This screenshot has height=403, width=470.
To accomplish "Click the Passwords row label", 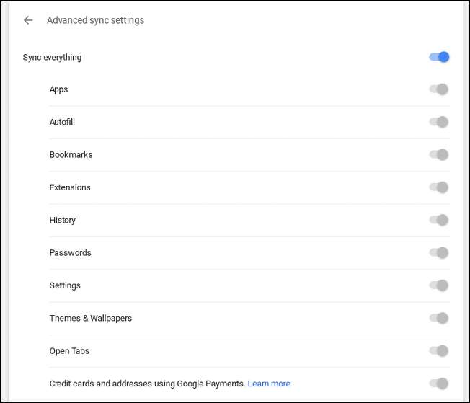I will 70,253.
